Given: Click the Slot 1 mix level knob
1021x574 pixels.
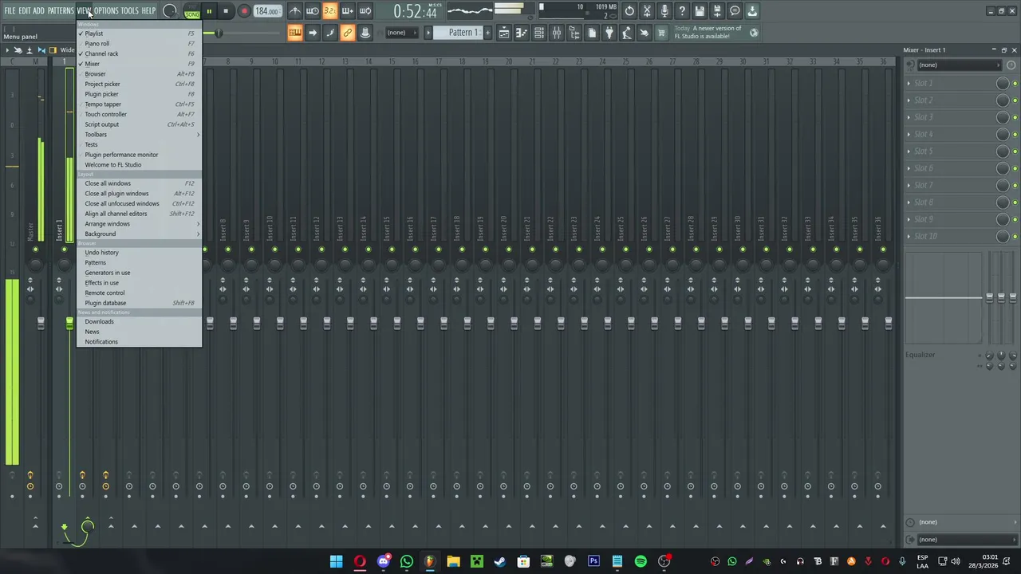Looking at the screenshot, I should (1003, 83).
